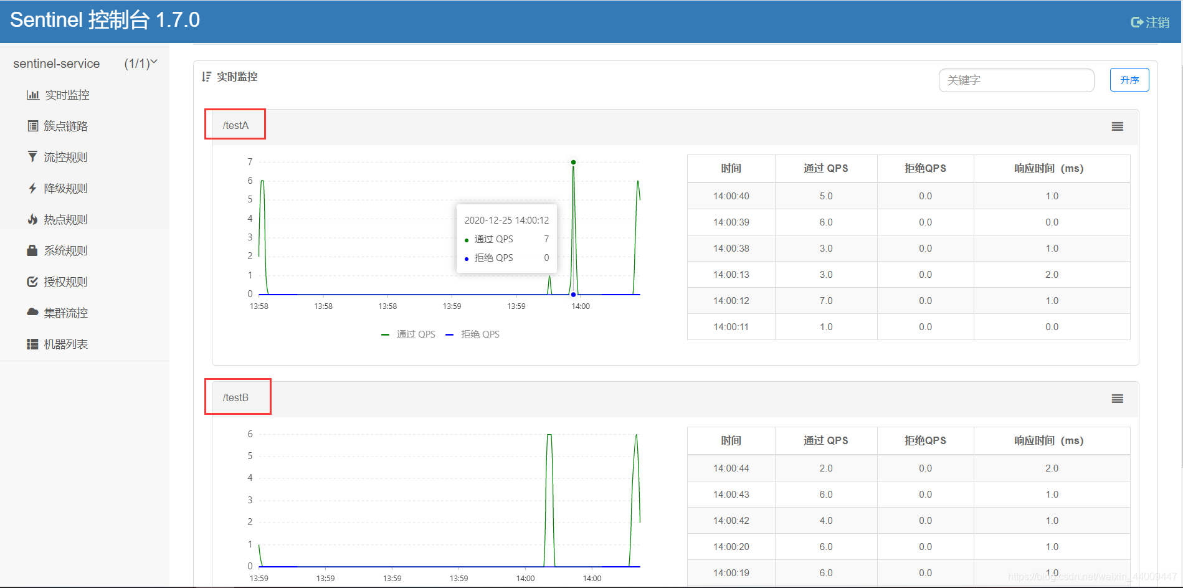Click the list icon for 簇点链路
The width and height of the screenshot is (1183, 588).
(x=33, y=126)
